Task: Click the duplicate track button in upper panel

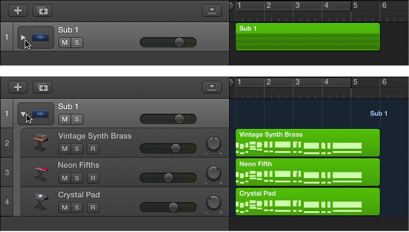Action: 42,11
